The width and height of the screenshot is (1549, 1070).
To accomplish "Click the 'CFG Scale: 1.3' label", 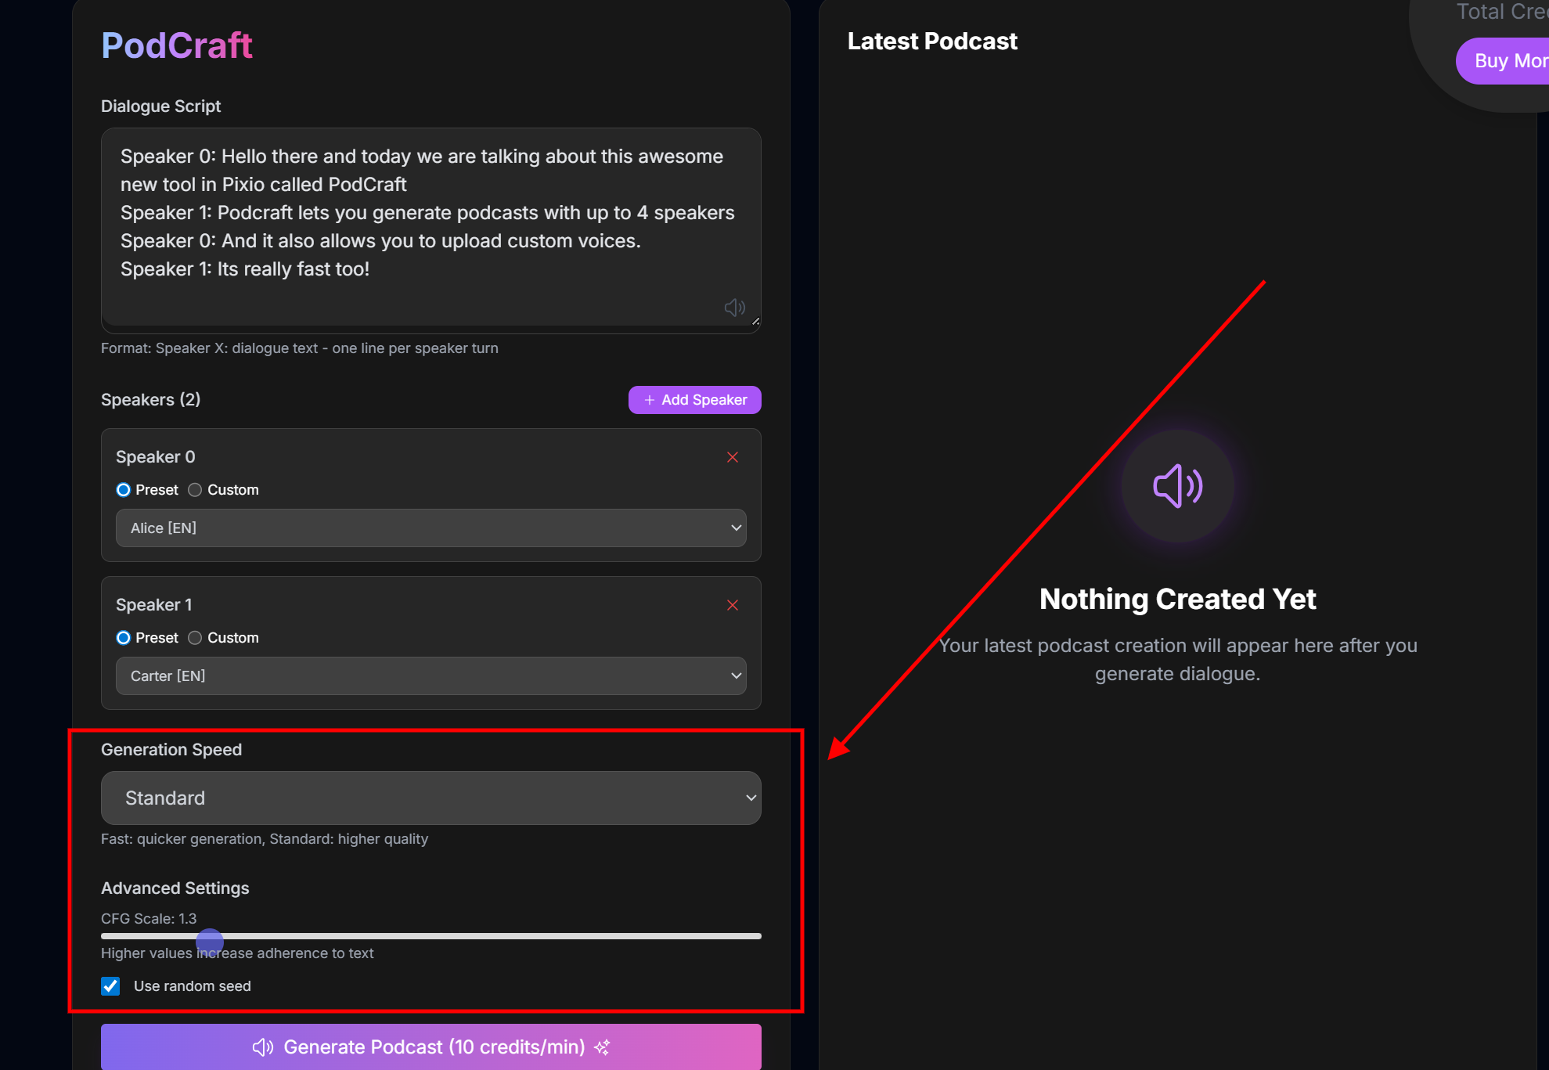I will coord(149,919).
